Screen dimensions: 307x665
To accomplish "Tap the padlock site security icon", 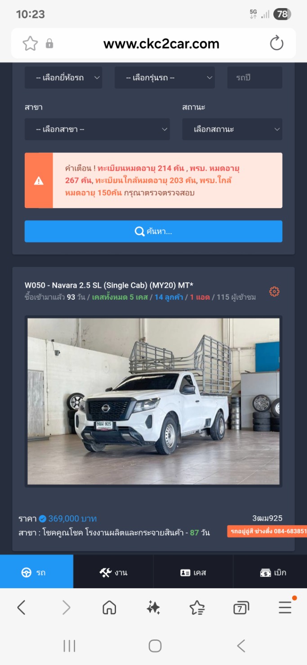I will (x=49, y=44).
